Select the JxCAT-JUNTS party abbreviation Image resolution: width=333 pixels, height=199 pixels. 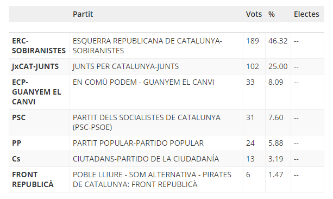tap(35, 66)
